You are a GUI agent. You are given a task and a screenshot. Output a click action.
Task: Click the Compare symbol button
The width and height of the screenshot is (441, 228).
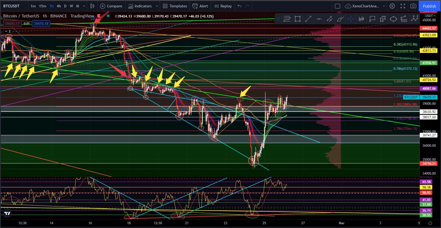click(x=111, y=6)
